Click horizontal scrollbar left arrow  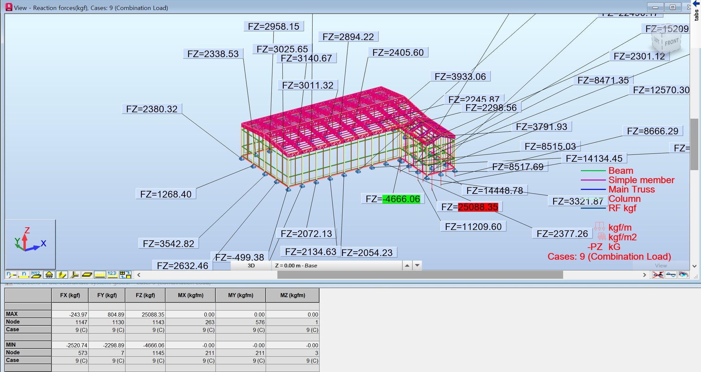pos(139,275)
